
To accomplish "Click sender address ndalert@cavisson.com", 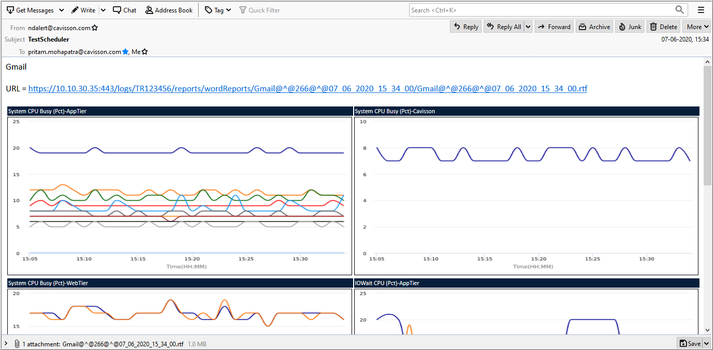I will click(59, 28).
